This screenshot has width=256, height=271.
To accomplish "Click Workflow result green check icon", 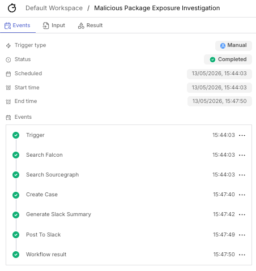I will point(16,255).
